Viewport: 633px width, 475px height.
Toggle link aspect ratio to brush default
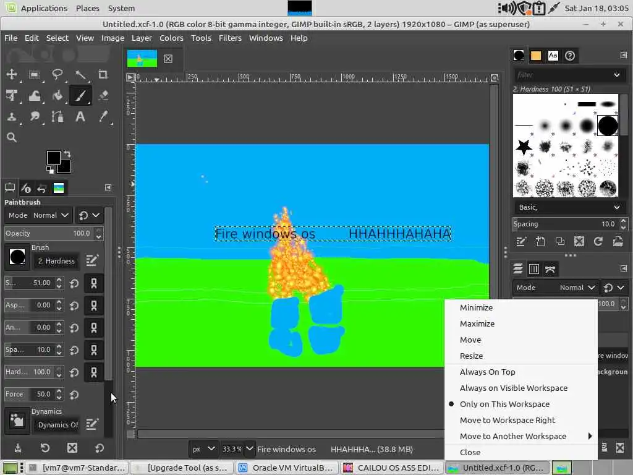click(x=94, y=306)
